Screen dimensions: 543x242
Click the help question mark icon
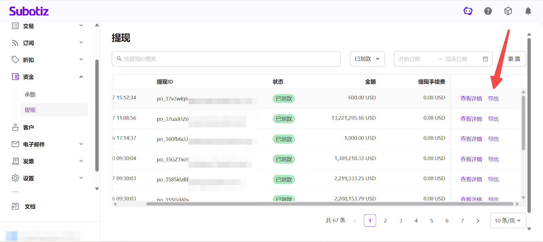488,11
